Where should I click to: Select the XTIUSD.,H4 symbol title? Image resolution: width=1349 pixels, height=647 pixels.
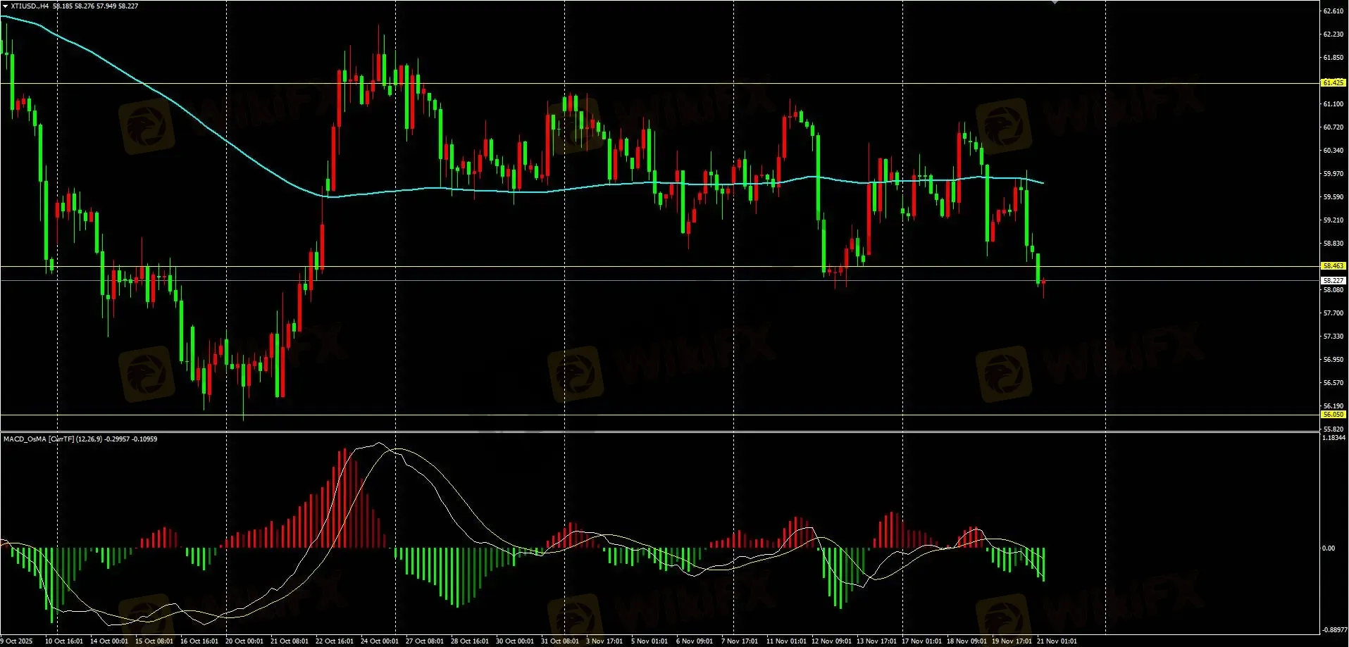[30, 6]
